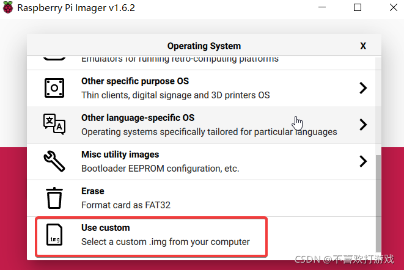404x270 pixels.
Task: Click the Raspberry Pi logo in title bar
Action: pyautogui.click(x=8, y=7)
